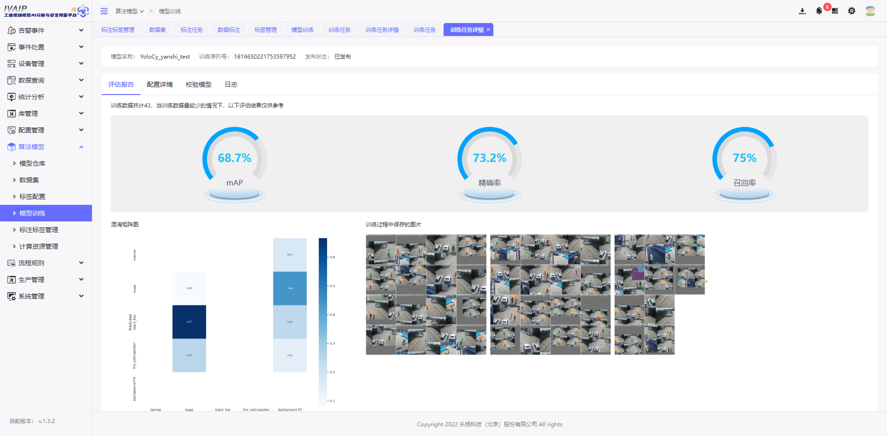The width and height of the screenshot is (887, 436).
Task: Switch to the 配置详情 tab
Action: pyautogui.click(x=160, y=84)
